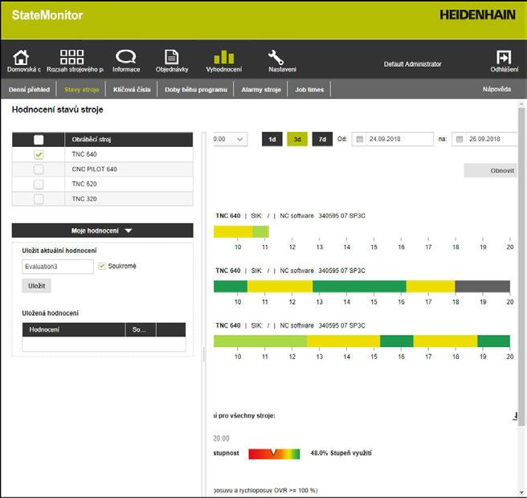This screenshot has width=527, height=498.
Task: Check the TNC 620 checkbox
Action: (39, 184)
